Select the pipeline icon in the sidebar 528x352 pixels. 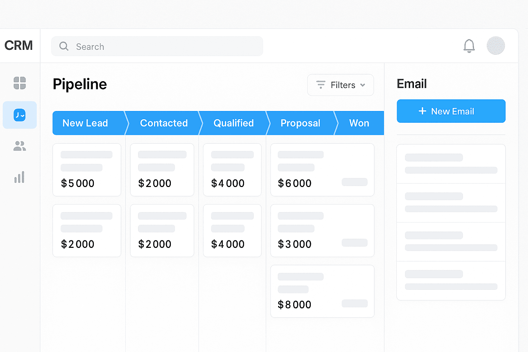point(20,115)
